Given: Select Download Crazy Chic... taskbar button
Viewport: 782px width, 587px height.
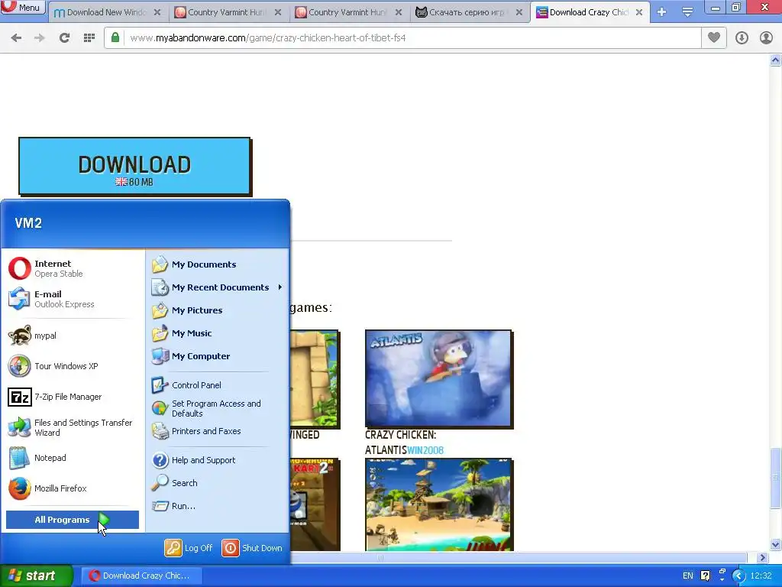Looking at the screenshot, I should pos(141,576).
